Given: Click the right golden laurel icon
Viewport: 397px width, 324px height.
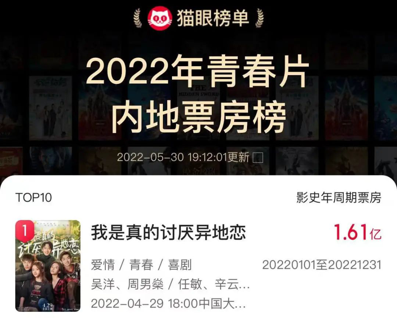Looking at the screenshot, I should (260, 18).
